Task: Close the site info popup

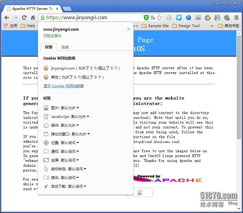Action: coord(129,29)
